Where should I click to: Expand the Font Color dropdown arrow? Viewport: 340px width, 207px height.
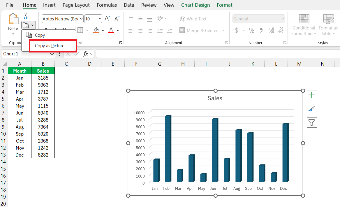tap(118, 30)
